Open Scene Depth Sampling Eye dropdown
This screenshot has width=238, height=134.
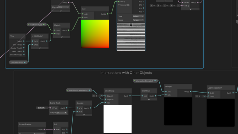pos(61,113)
